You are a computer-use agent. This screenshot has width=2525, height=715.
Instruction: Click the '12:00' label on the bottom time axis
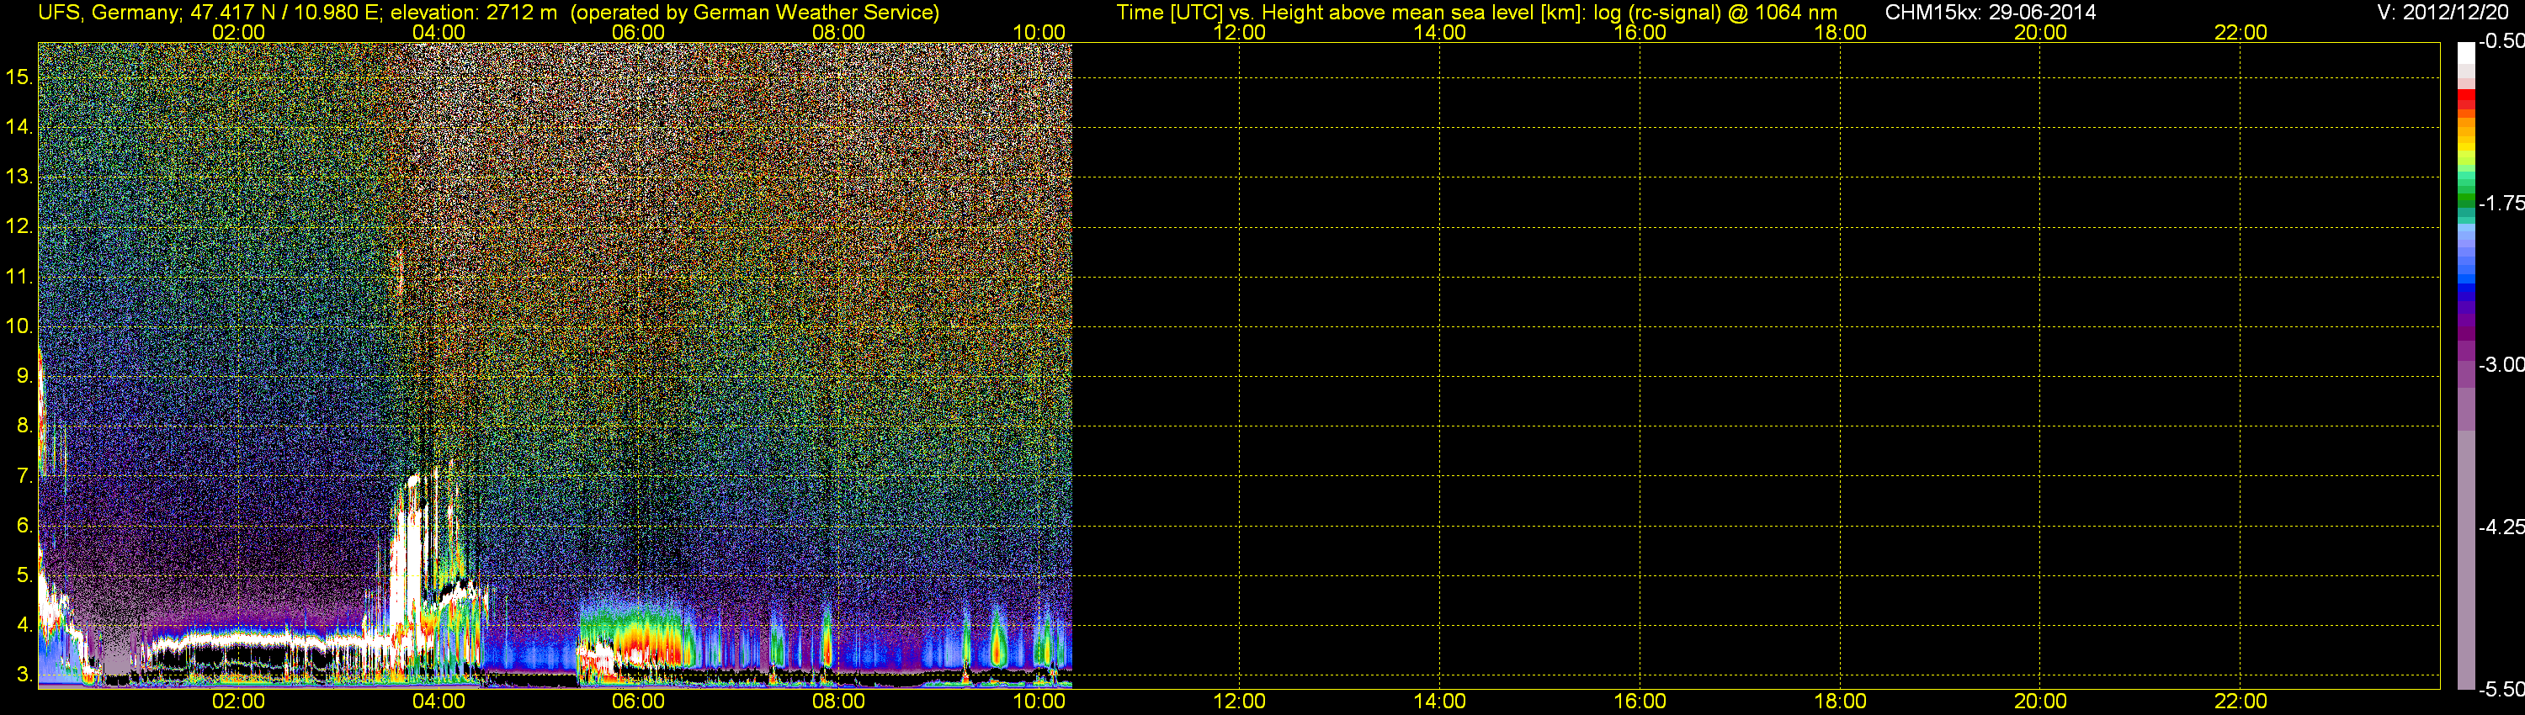[1239, 702]
